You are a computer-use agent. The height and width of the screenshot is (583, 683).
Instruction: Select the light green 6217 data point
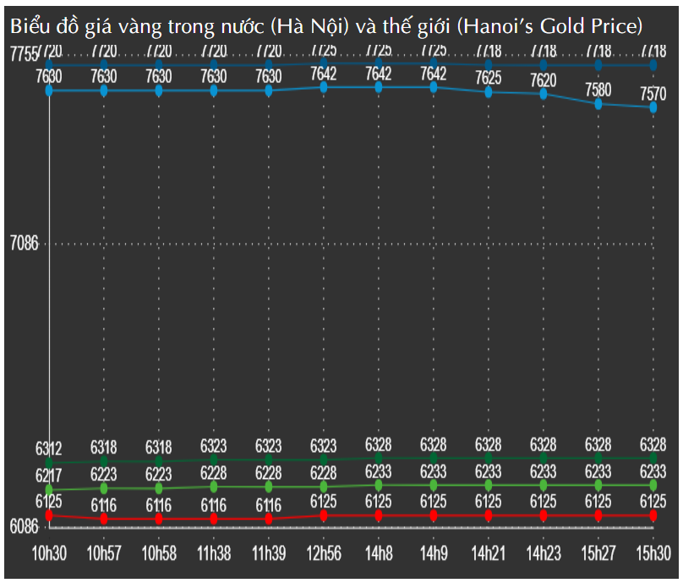pyautogui.click(x=49, y=489)
